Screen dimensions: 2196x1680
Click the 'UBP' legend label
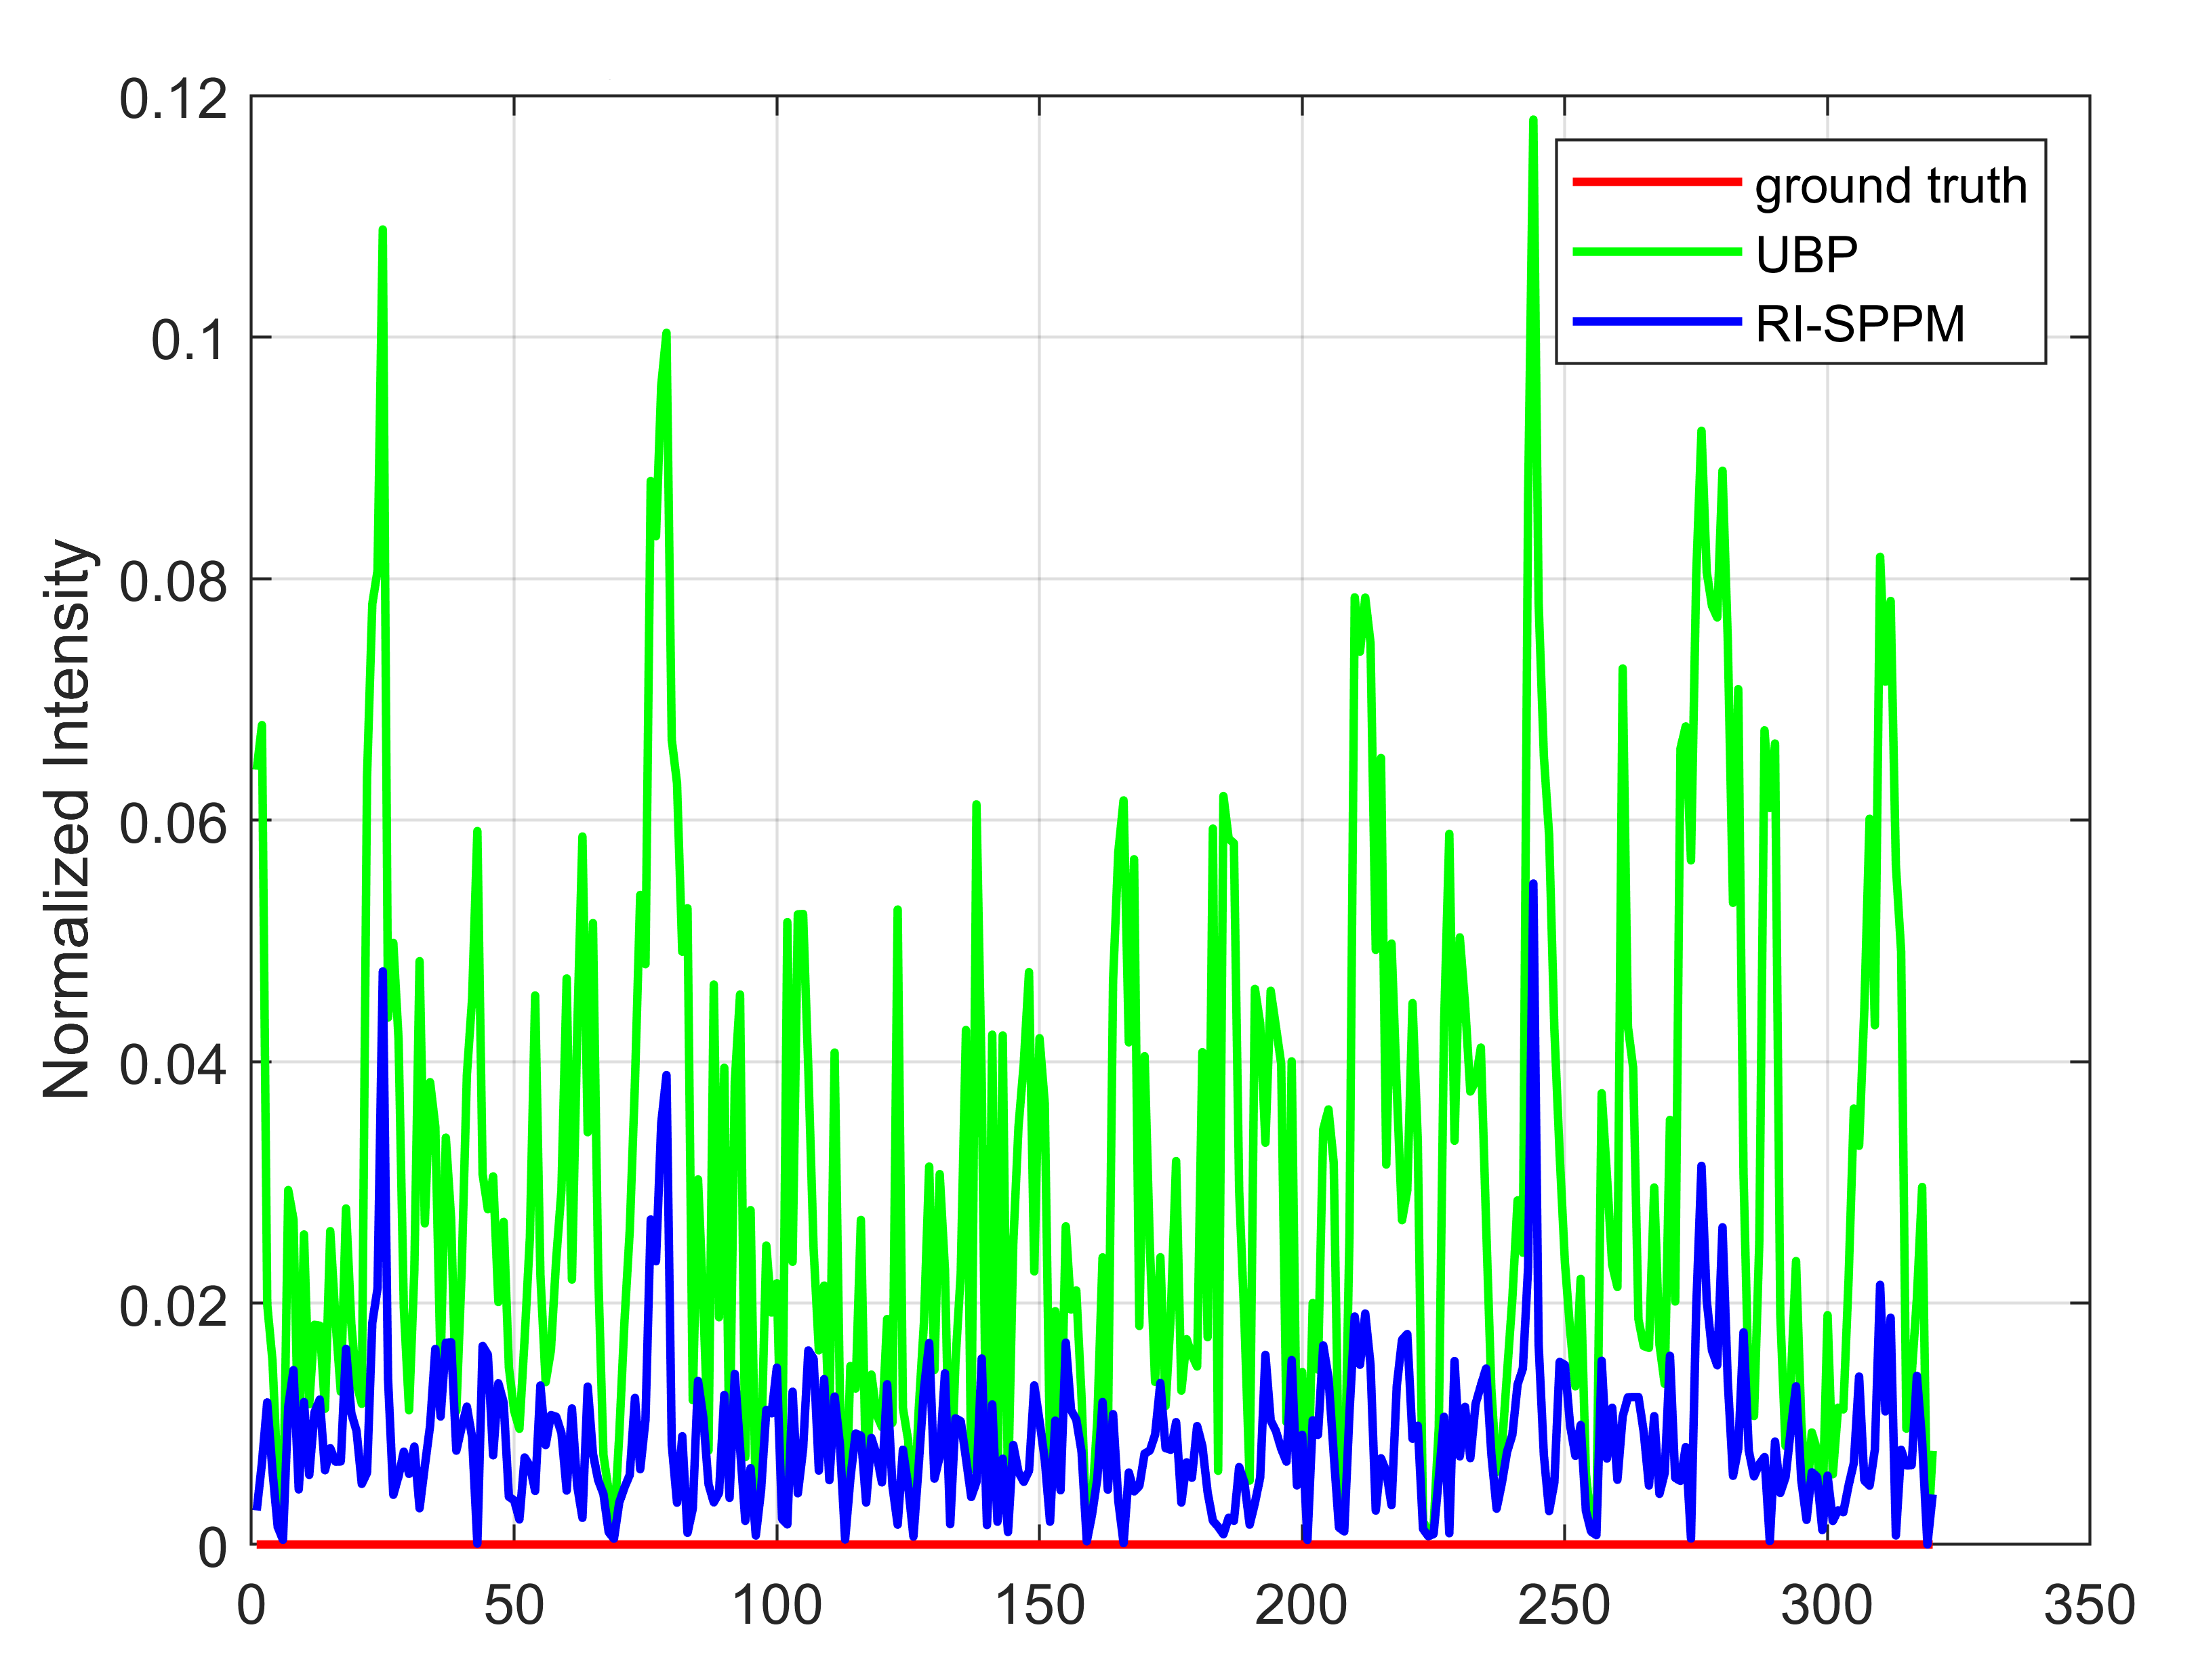pyautogui.click(x=1806, y=255)
